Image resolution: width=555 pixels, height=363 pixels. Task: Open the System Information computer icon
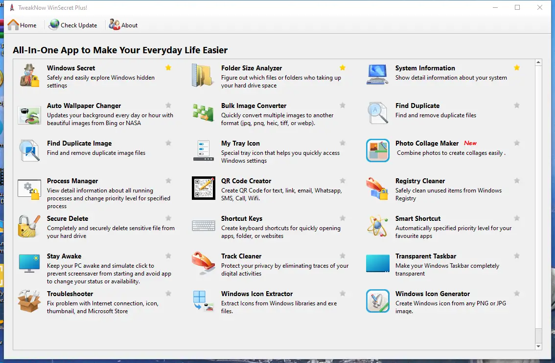[x=377, y=75]
